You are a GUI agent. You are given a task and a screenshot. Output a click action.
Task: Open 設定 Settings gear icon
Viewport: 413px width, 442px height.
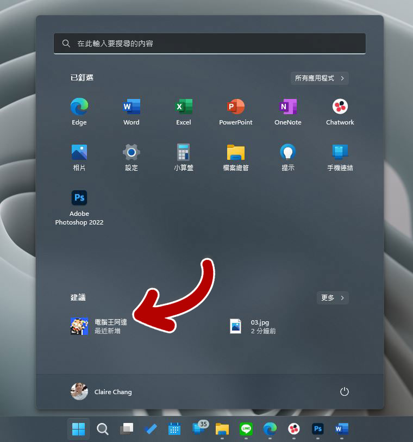[132, 157]
